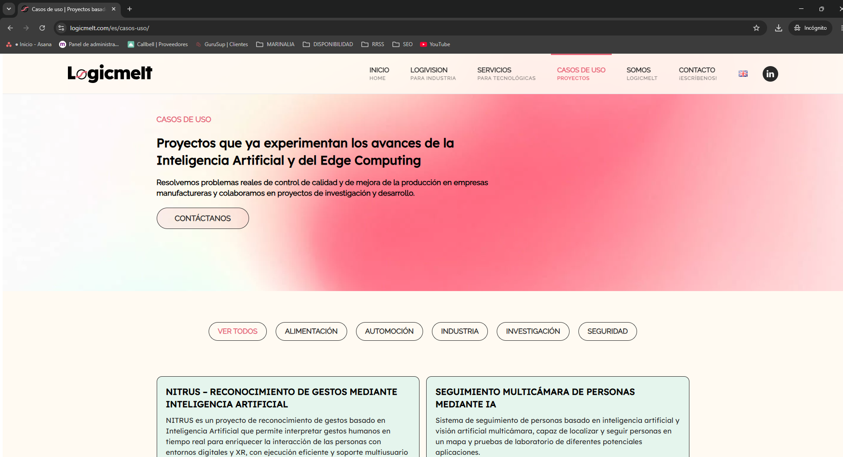The width and height of the screenshot is (843, 457).
Task: Open the browser downloads icon
Action: click(779, 28)
